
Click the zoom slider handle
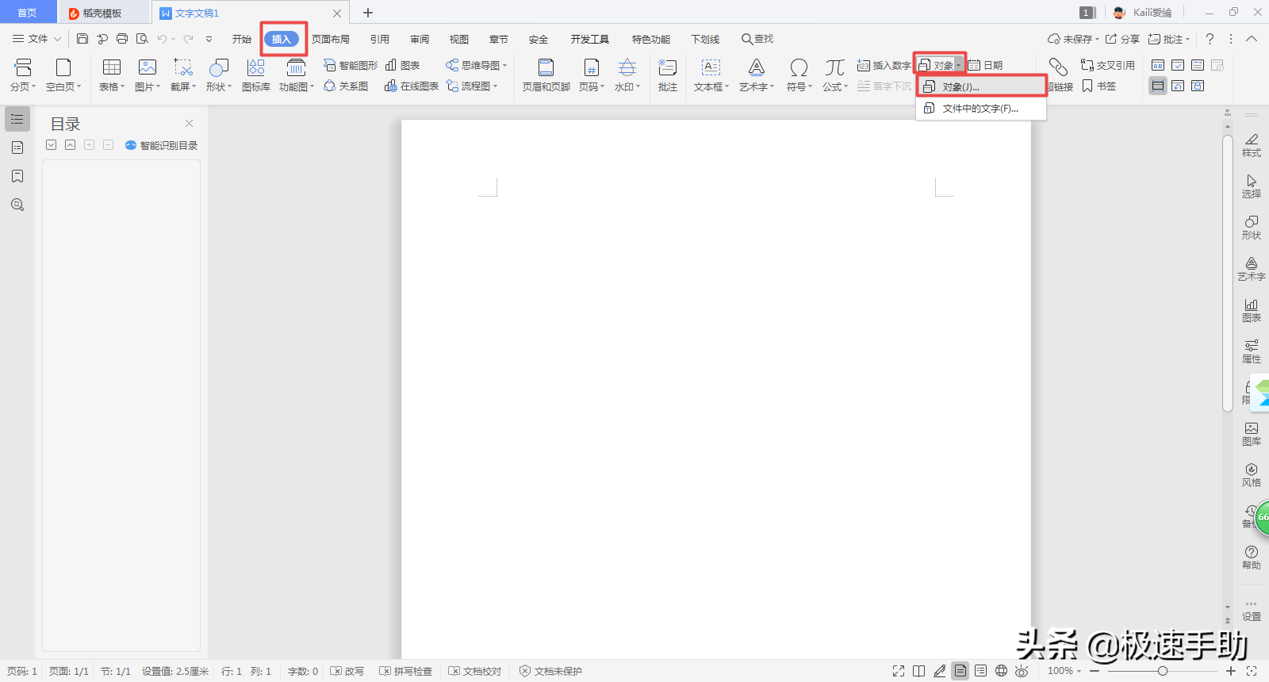pyautogui.click(x=1163, y=671)
